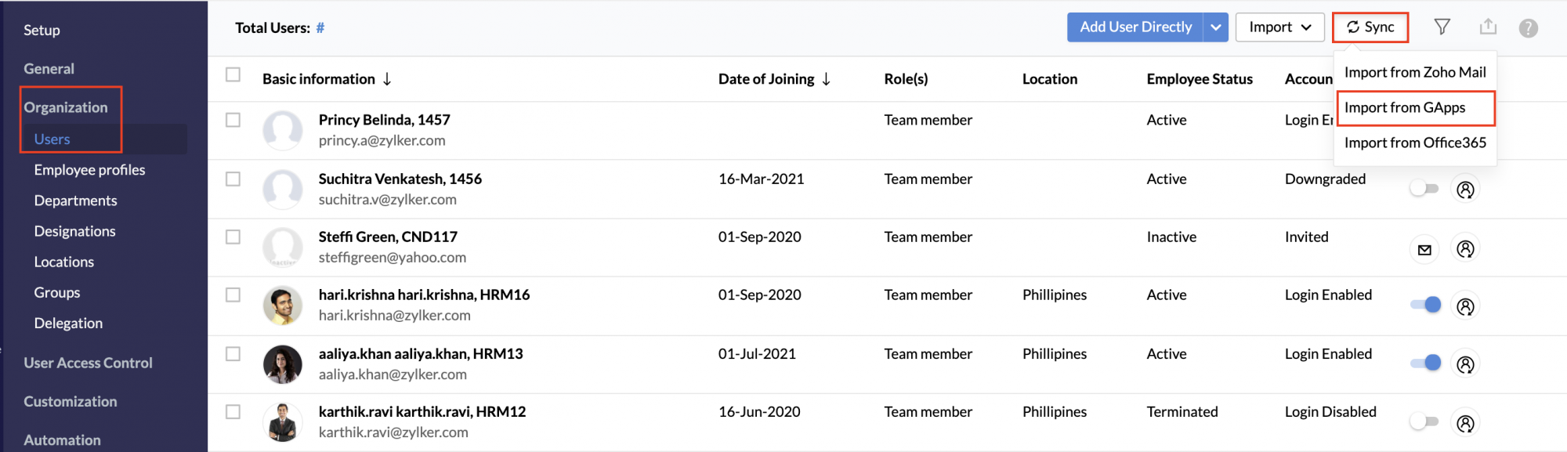Choose Import from Office365 option

(1415, 143)
